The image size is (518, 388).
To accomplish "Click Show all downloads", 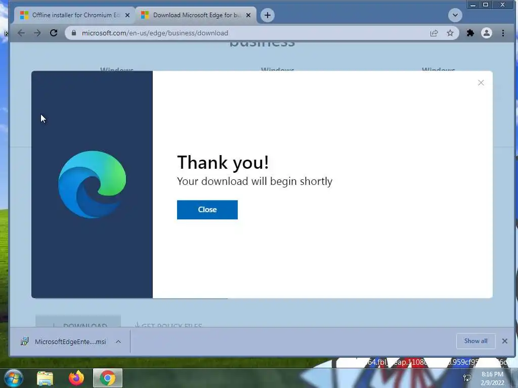I will (476, 341).
